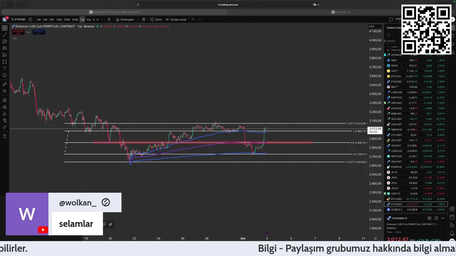Select the 30dk timeframe

click(67, 20)
